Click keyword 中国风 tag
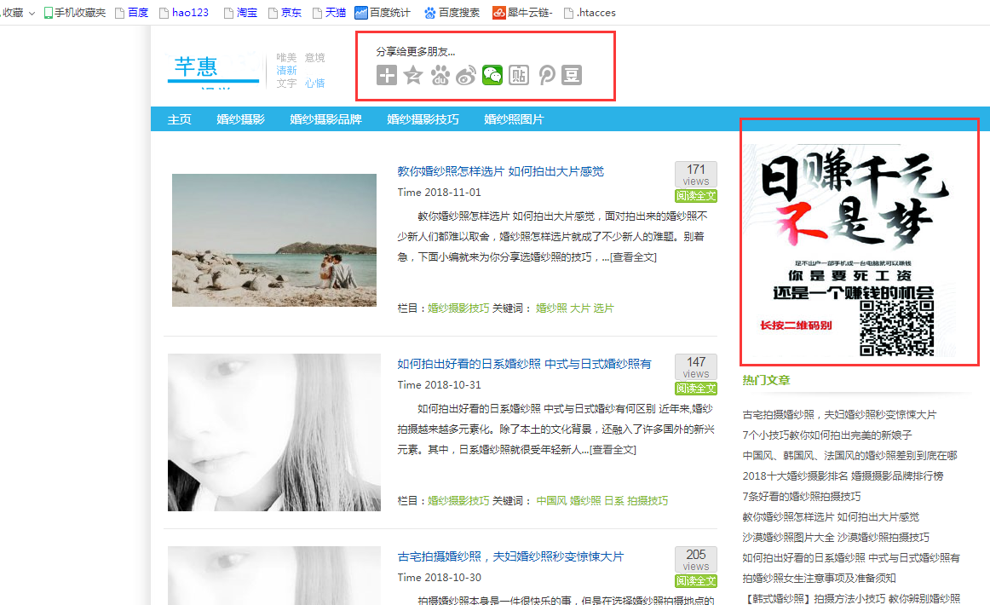 click(x=552, y=501)
